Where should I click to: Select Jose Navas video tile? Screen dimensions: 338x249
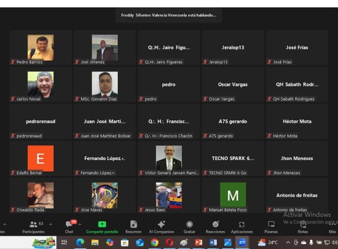tap(105, 195)
